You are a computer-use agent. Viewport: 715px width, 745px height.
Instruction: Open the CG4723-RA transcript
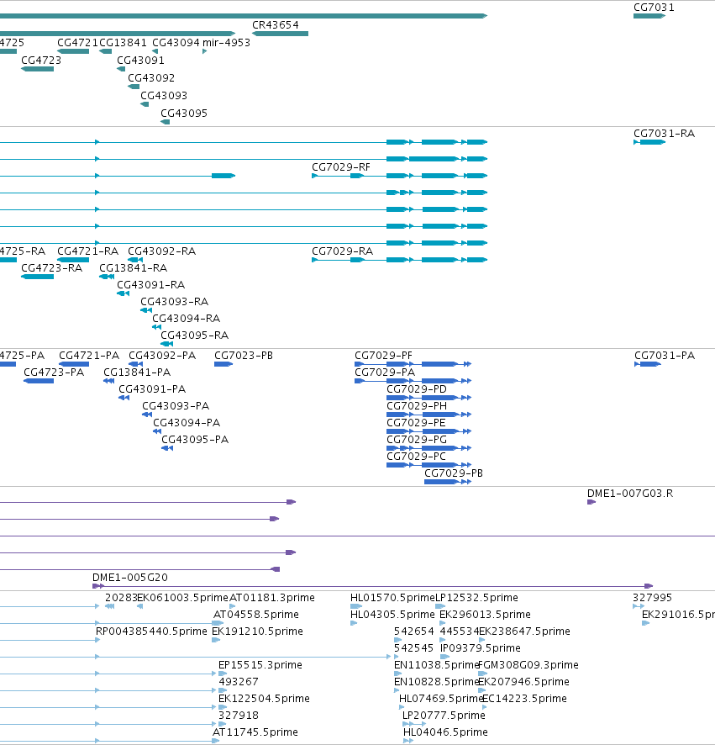[38, 277]
